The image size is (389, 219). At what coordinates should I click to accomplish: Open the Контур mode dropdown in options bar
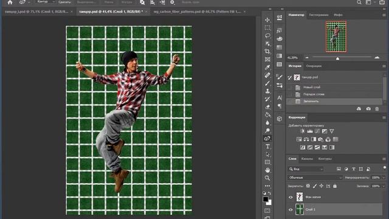pos(46,2)
